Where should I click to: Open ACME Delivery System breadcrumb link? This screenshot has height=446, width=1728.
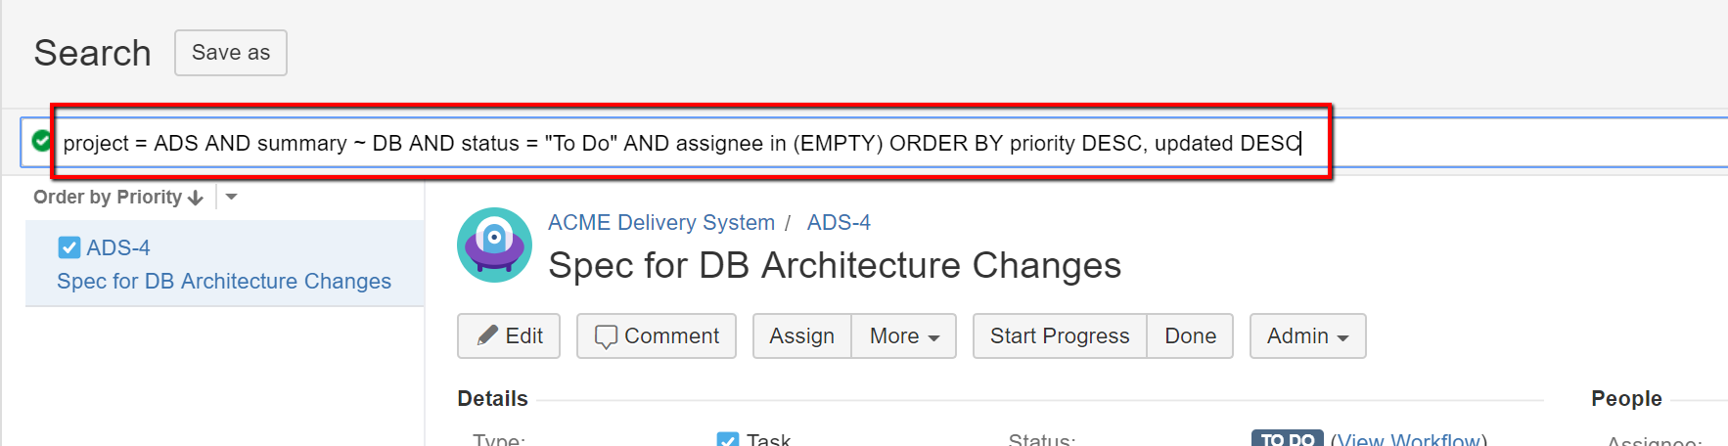(661, 222)
